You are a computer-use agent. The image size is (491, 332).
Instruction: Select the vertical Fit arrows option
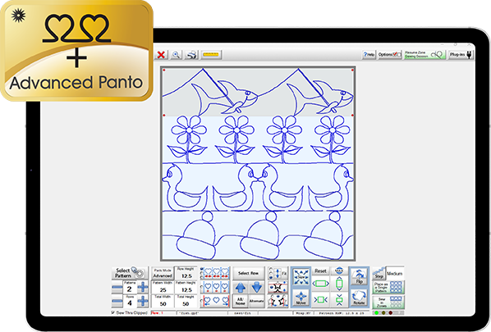[x=278, y=274]
